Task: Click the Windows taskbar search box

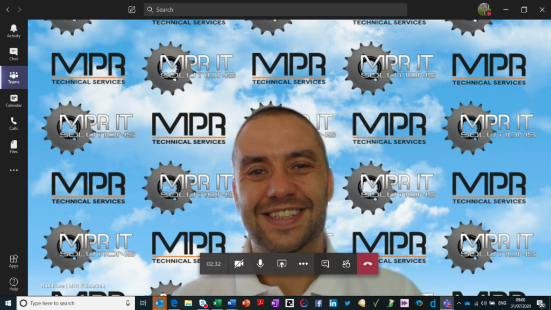Action: point(75,303)
